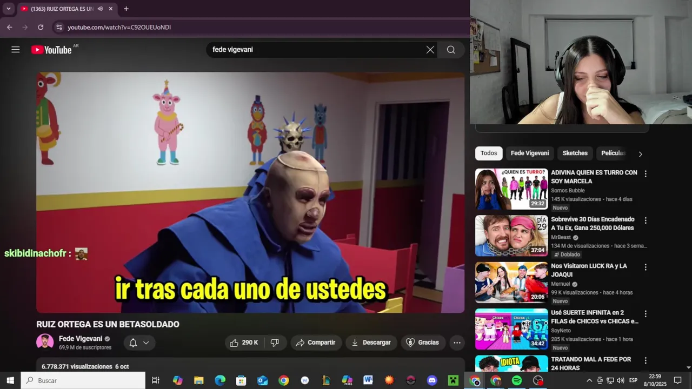Image resolution: width=692 pixels, height=389 pixels.
Task: Select the Sketches filter chip
Action: [x=575, y=153]
